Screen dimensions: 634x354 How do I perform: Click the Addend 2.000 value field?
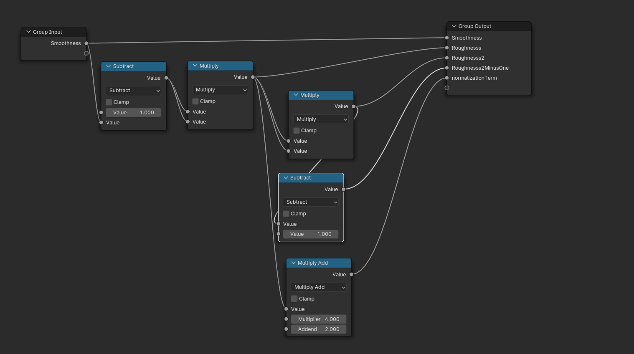(319, 329)
